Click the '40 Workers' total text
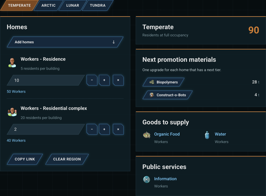The image size is (266, 196). [16, 141]
